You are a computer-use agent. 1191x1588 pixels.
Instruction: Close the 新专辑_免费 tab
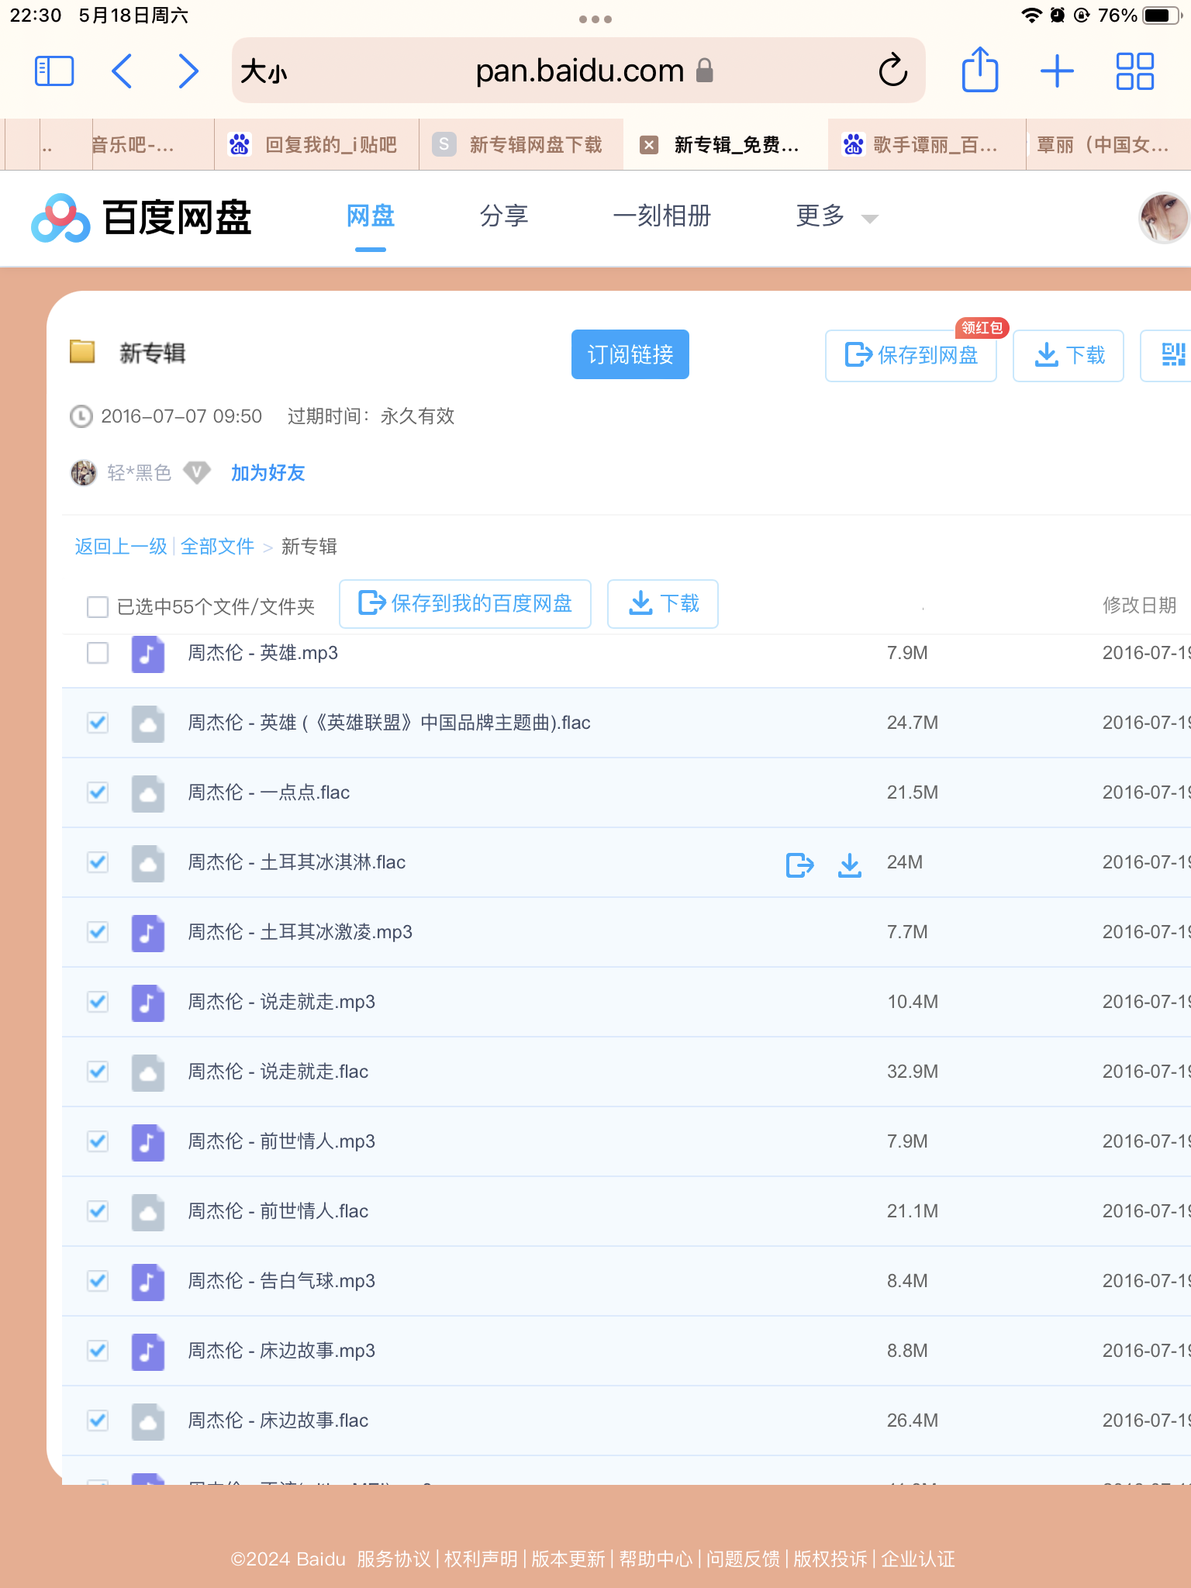point(649,145)
